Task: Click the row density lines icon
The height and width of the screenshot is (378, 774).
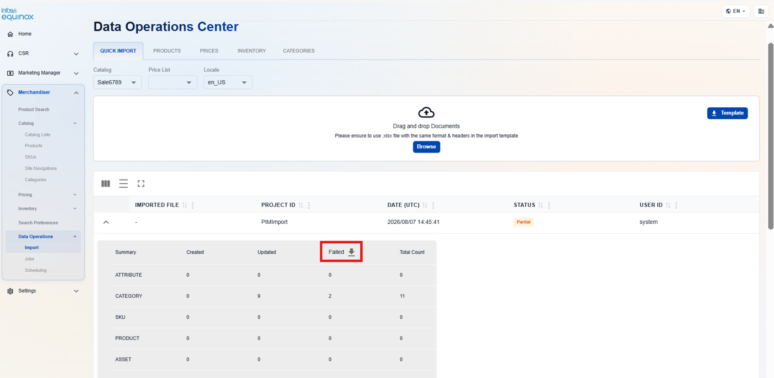Action: pyautogui.click(x=123, y=183)
